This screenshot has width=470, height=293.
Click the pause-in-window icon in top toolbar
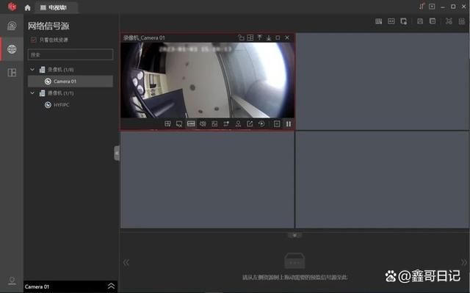(x=433, y=21)
